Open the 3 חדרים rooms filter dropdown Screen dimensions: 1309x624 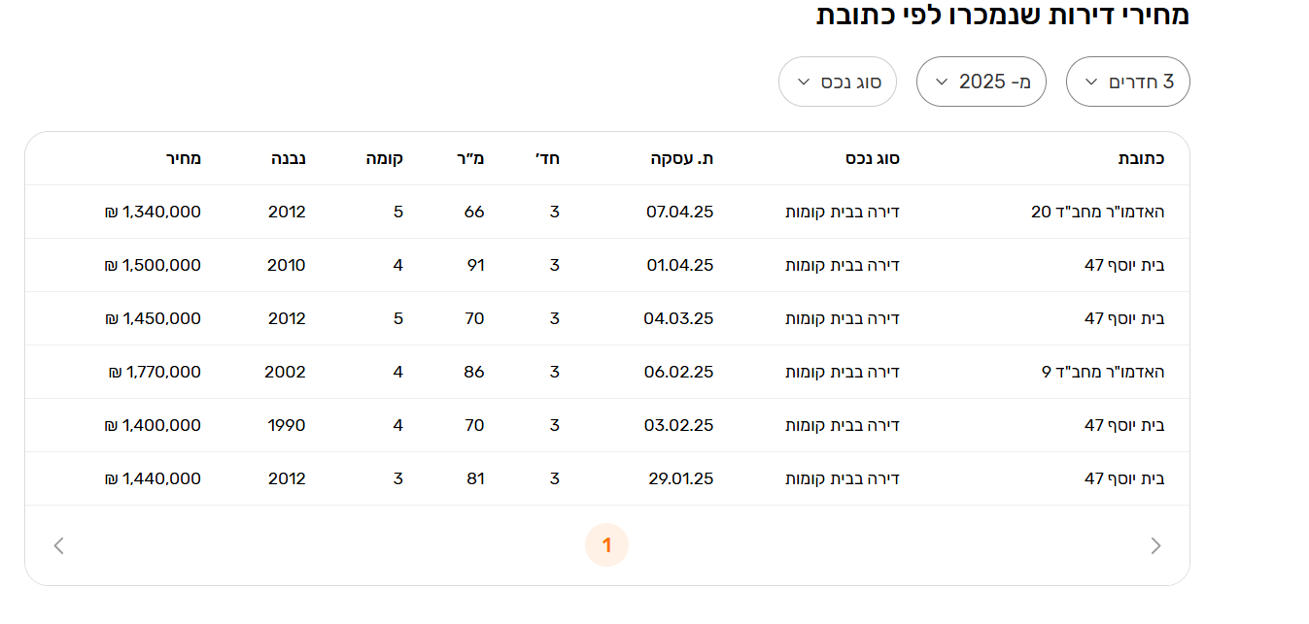pyautogui.click(x=1127, y=82)
